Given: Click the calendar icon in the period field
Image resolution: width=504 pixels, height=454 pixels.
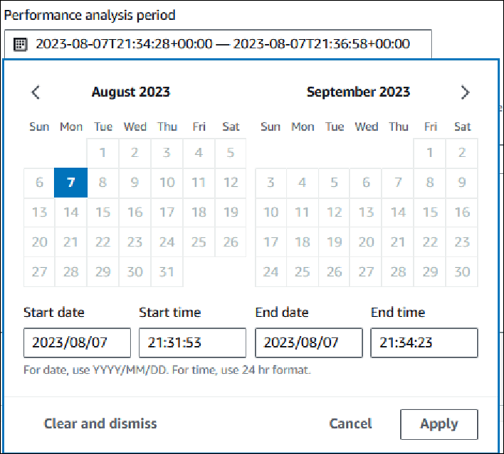Looking at the screenshot, I should click(22, 44).
